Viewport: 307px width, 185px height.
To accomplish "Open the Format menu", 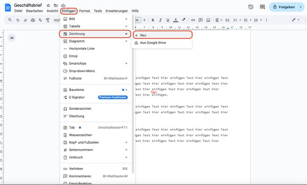I will 85,11.
